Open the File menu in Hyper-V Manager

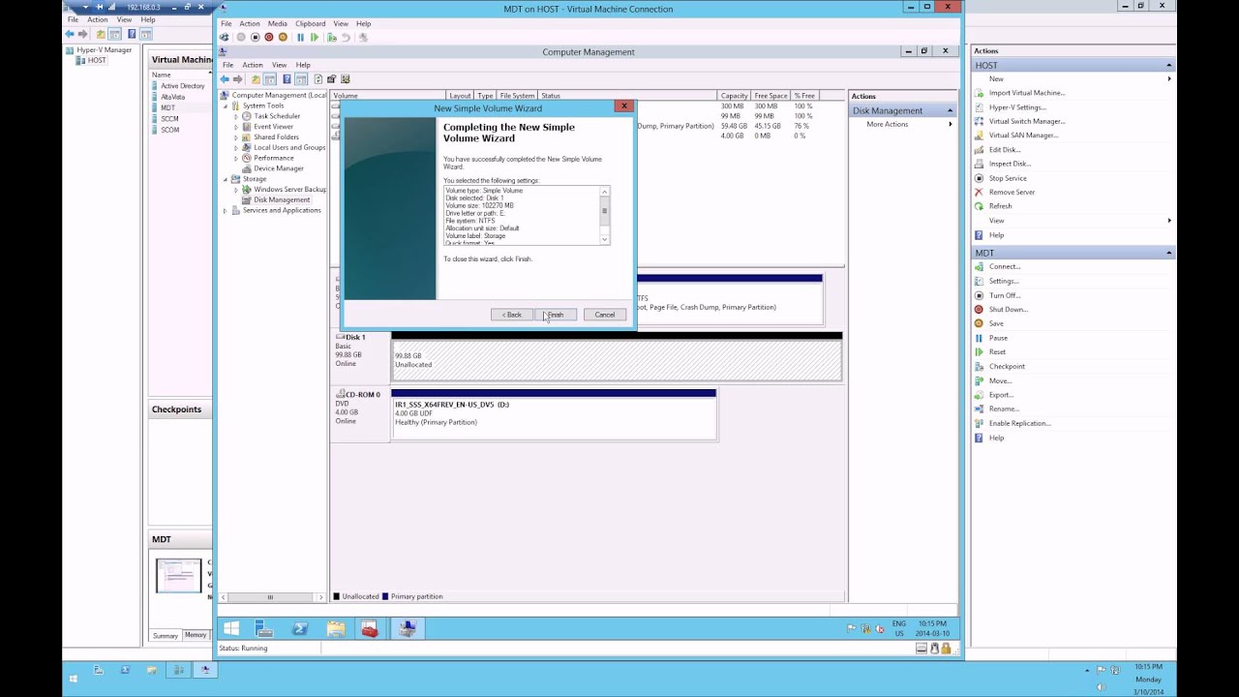73,19
